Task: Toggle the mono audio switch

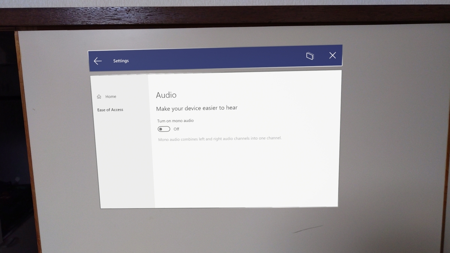Action: [164, 129]
